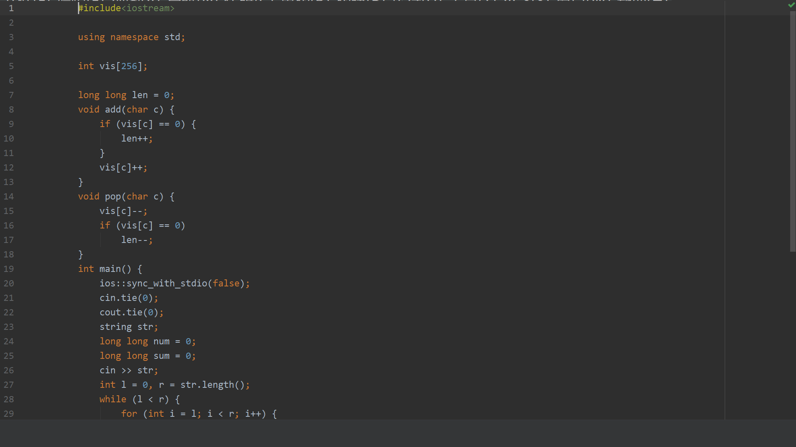Click 'int main() {' line

[x=110, y=269]
